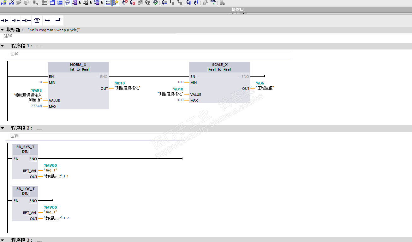Viewport: 412px width, 242px height.
Task: Select the 程序段 3 network title
Action: [22, 240]
